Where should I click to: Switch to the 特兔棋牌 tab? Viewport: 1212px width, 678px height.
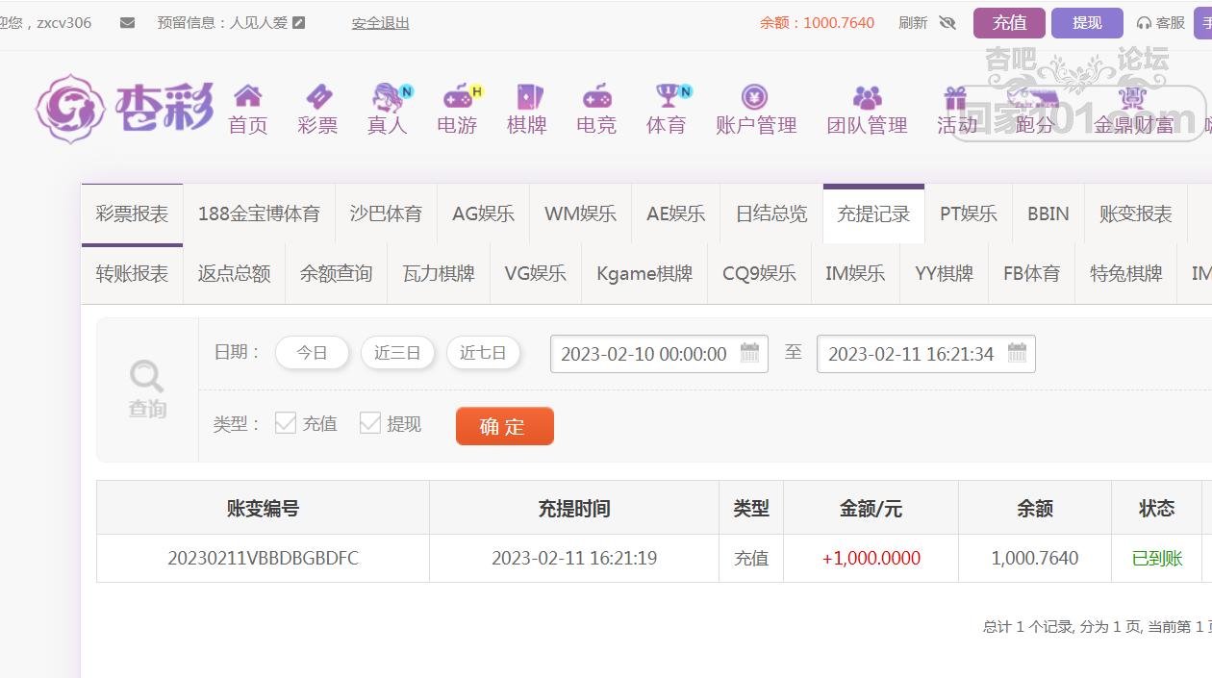1126,274
